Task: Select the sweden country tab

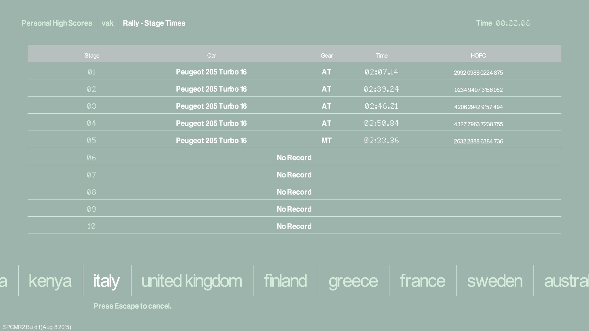Action: [495, 280]
